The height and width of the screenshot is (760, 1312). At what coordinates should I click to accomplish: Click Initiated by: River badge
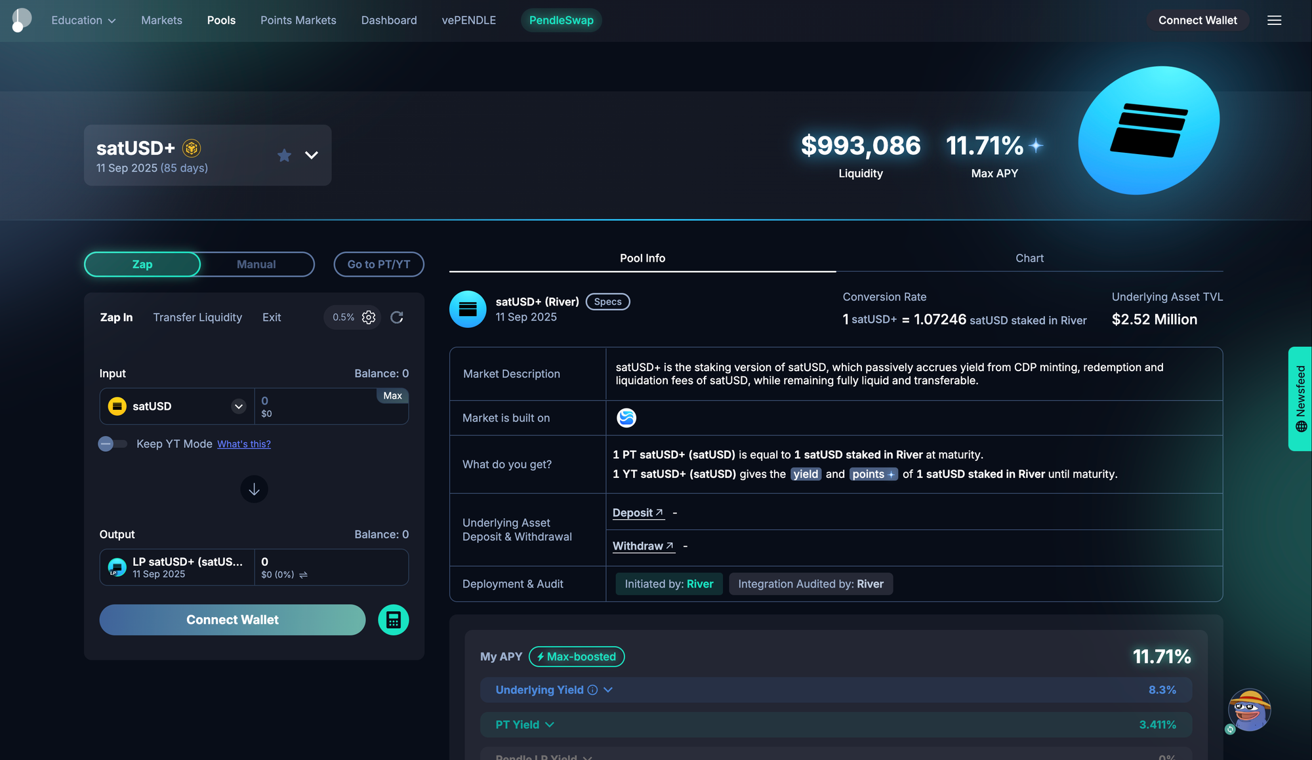(669, 584)
